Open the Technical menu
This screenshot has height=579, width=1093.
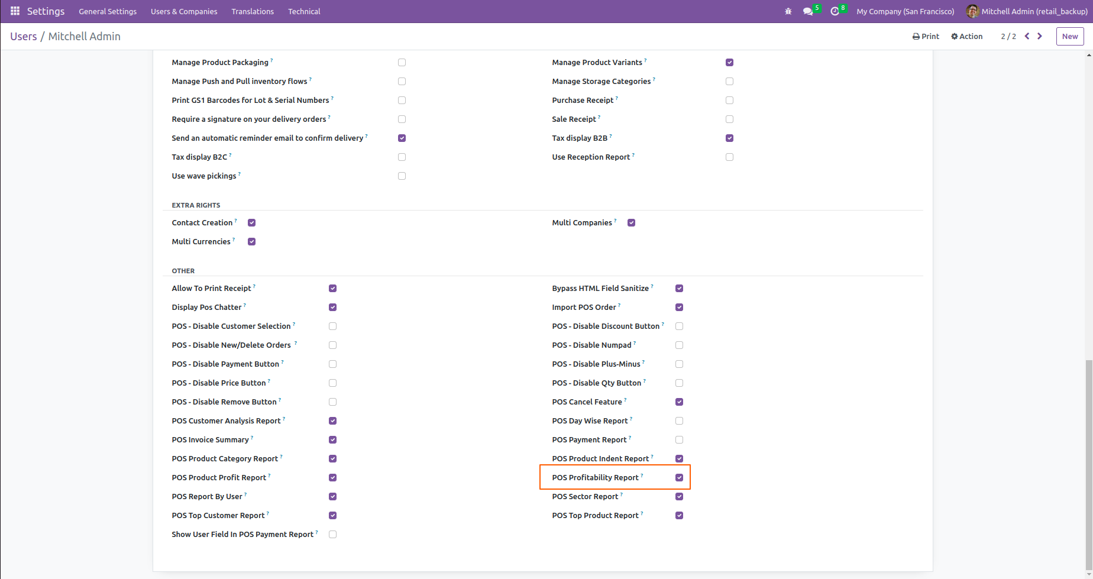pyautogui.click(x=304, y=11)
